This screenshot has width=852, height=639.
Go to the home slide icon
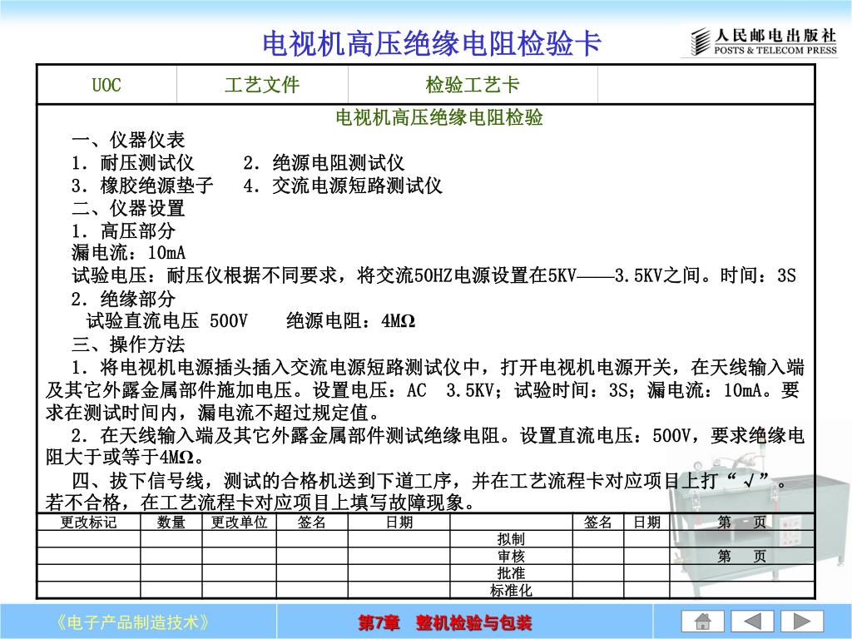(x=702, y=621)
